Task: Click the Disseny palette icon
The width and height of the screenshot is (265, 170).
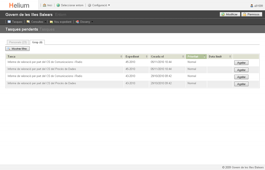Action: 78,22
